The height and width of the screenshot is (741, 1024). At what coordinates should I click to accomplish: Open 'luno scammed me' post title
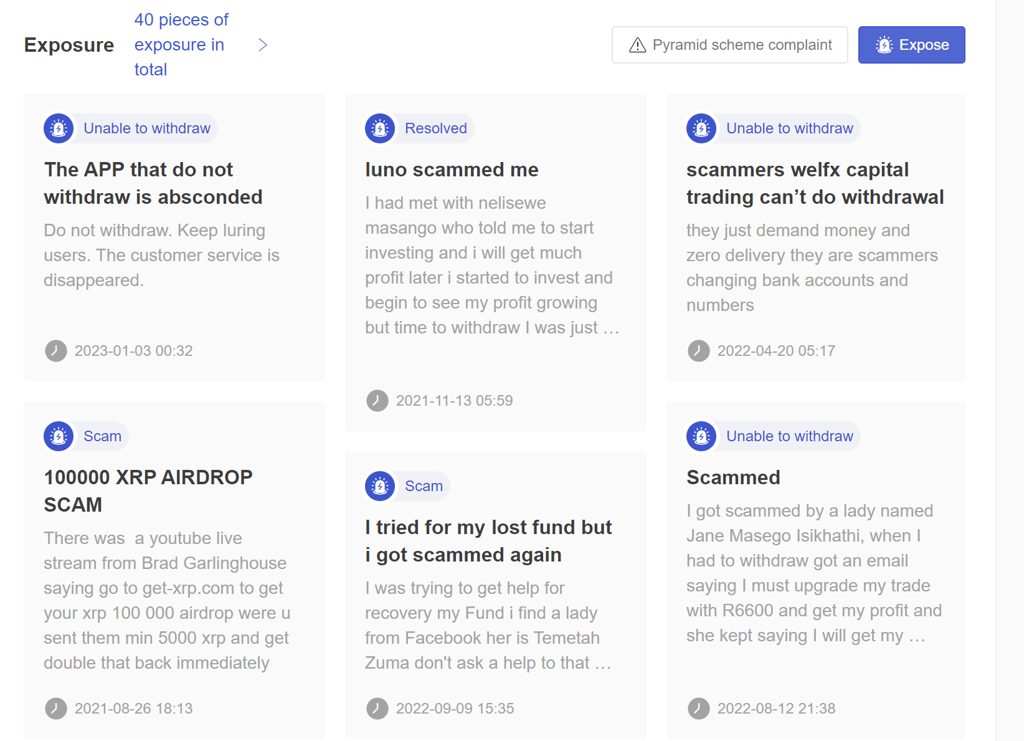452,170
